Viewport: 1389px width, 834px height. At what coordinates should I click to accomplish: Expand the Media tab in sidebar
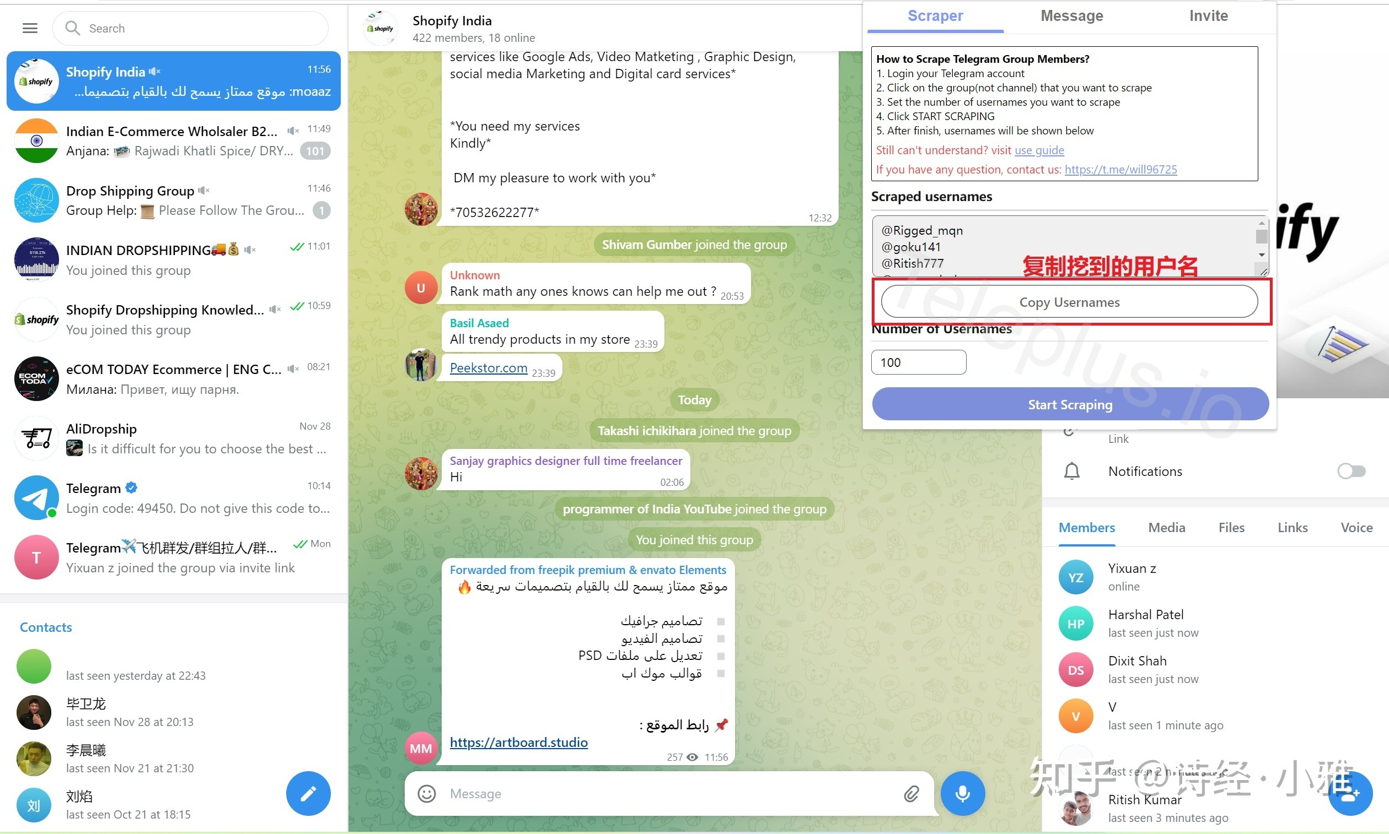click(x=1167, y=527)
